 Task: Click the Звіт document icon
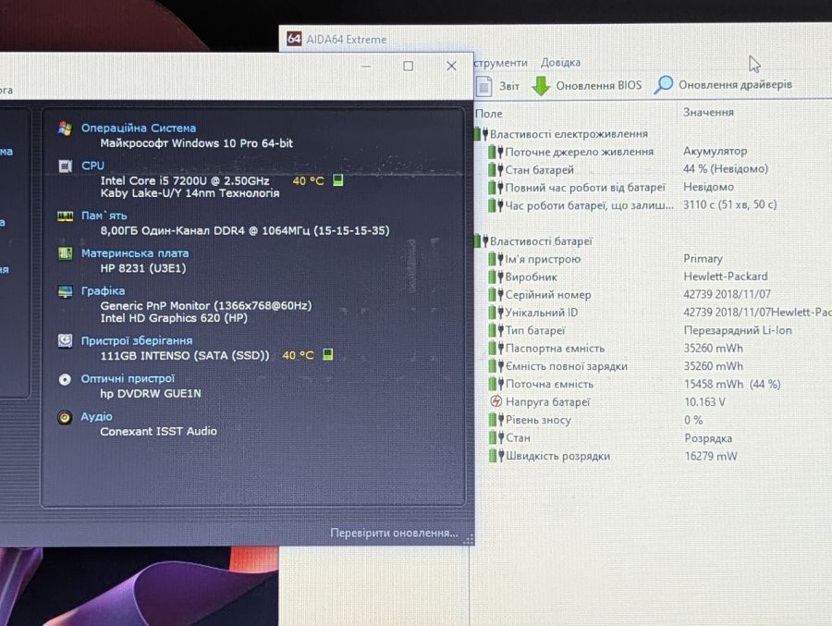click(x=483, y=86)
